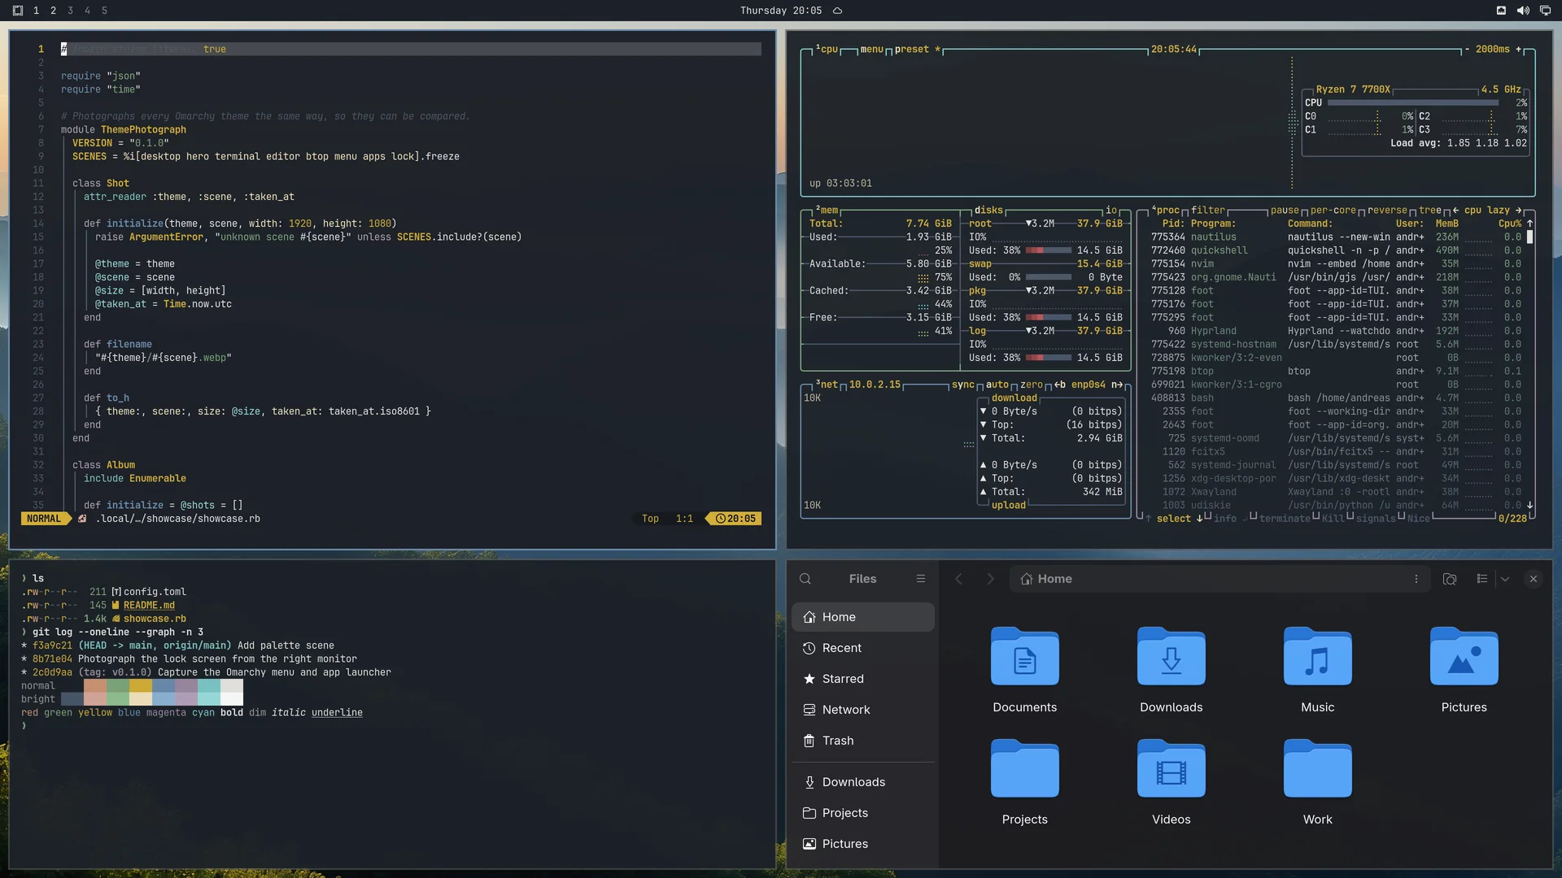Toggle net sync in btop
The image size is (1562, 878).
[963, 385]
